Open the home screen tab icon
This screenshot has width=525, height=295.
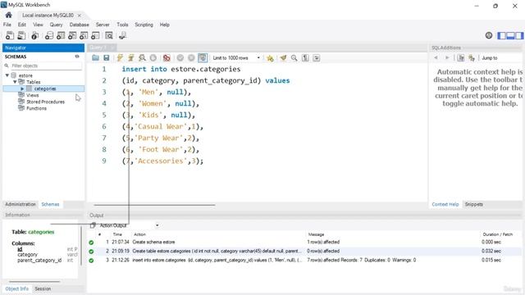[9, 15]
